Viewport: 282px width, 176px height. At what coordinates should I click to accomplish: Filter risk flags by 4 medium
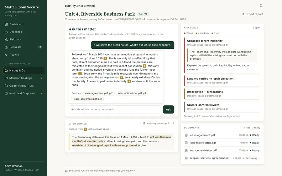pos(202,33)
